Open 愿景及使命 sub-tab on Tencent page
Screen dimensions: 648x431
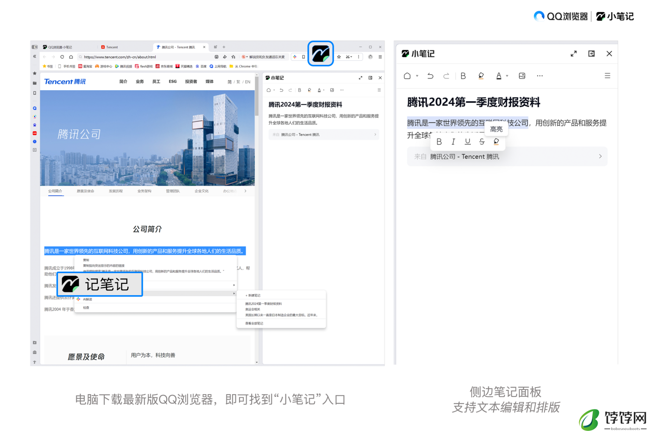(86, 191)
